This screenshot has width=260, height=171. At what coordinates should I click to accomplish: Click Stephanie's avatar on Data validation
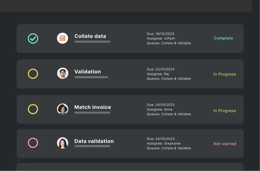pyautogui.click(x=62, y=143)
